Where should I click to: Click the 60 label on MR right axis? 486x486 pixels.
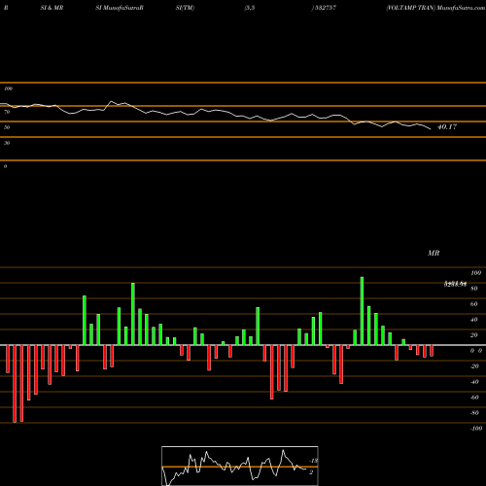(474, 304)
